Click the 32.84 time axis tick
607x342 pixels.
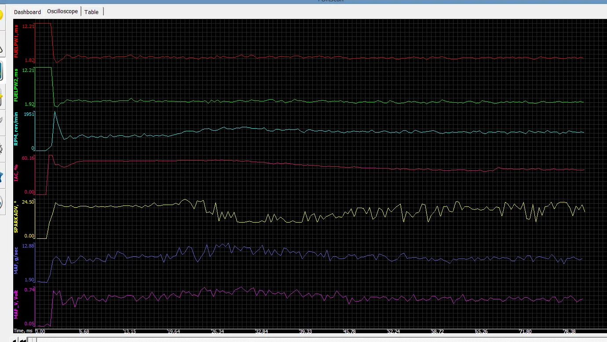tap(262, 331)
